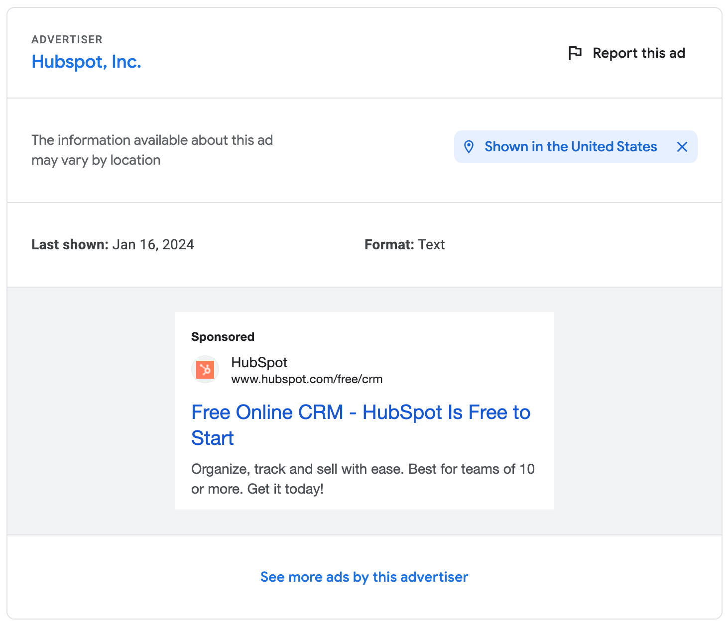Click the Sponsored label in the ad
The width and height of the screenshot is (728, 626).
(223, 337)
